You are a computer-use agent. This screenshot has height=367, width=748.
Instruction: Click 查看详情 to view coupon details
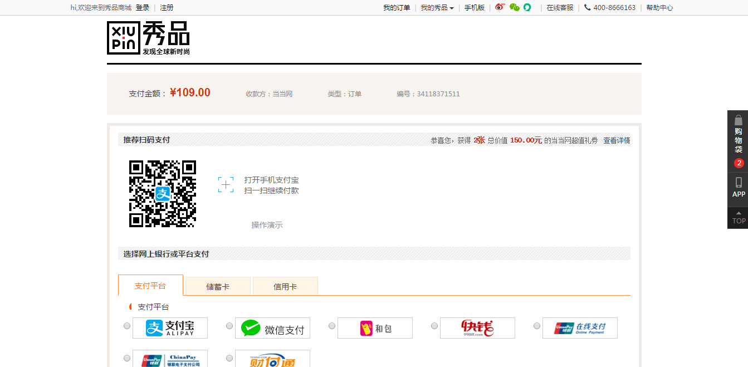pyautogui.click(x=617, y=140)
